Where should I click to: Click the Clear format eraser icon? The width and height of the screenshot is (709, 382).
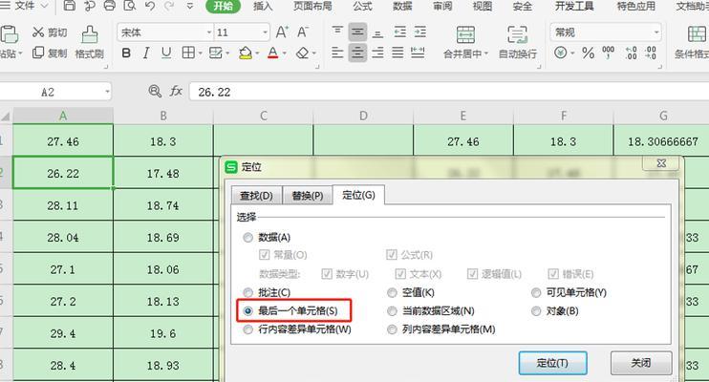pyautogui.click(x=302, y=53)
